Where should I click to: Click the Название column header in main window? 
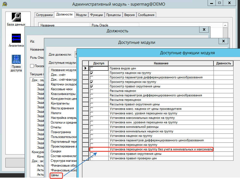coord(64,25)
